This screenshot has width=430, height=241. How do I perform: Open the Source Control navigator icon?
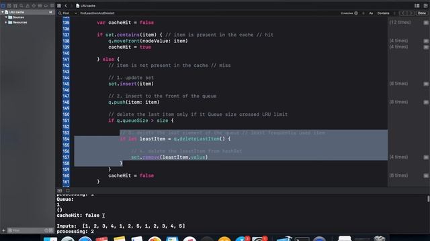pos(9,5)
